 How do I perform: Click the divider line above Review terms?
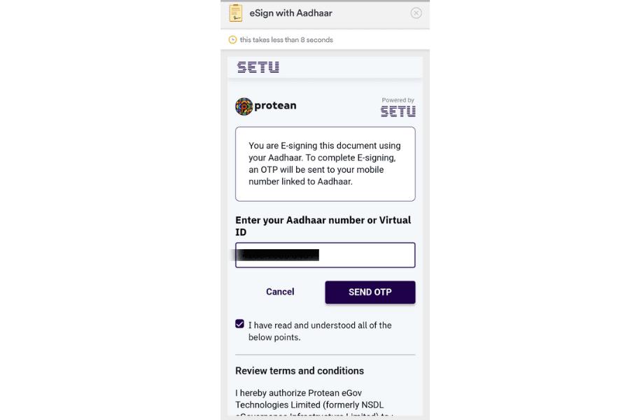coord(325,355)
